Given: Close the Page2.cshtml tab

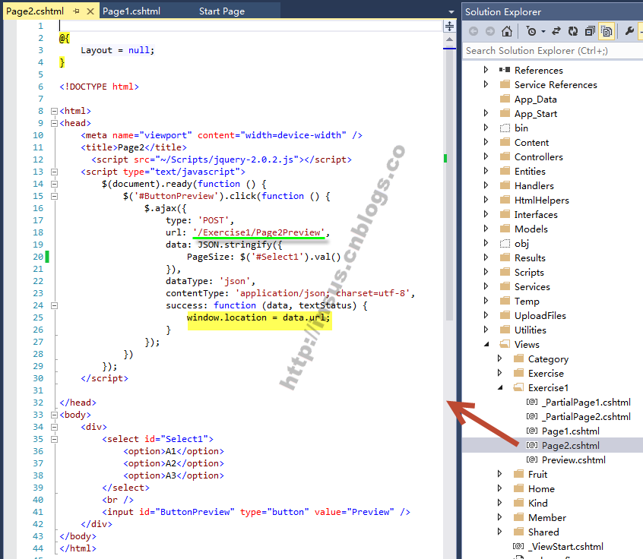Looking at the screenshot, I should pos(90,11).
